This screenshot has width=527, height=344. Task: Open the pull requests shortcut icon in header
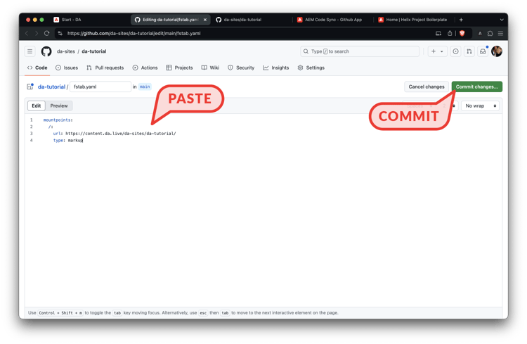pyautogui.click(x=469, y=51)
